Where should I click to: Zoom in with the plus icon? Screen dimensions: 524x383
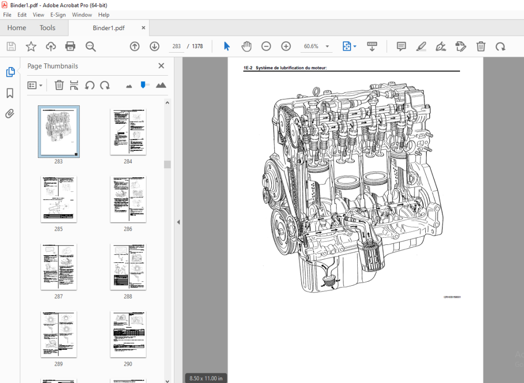[286, 47]
